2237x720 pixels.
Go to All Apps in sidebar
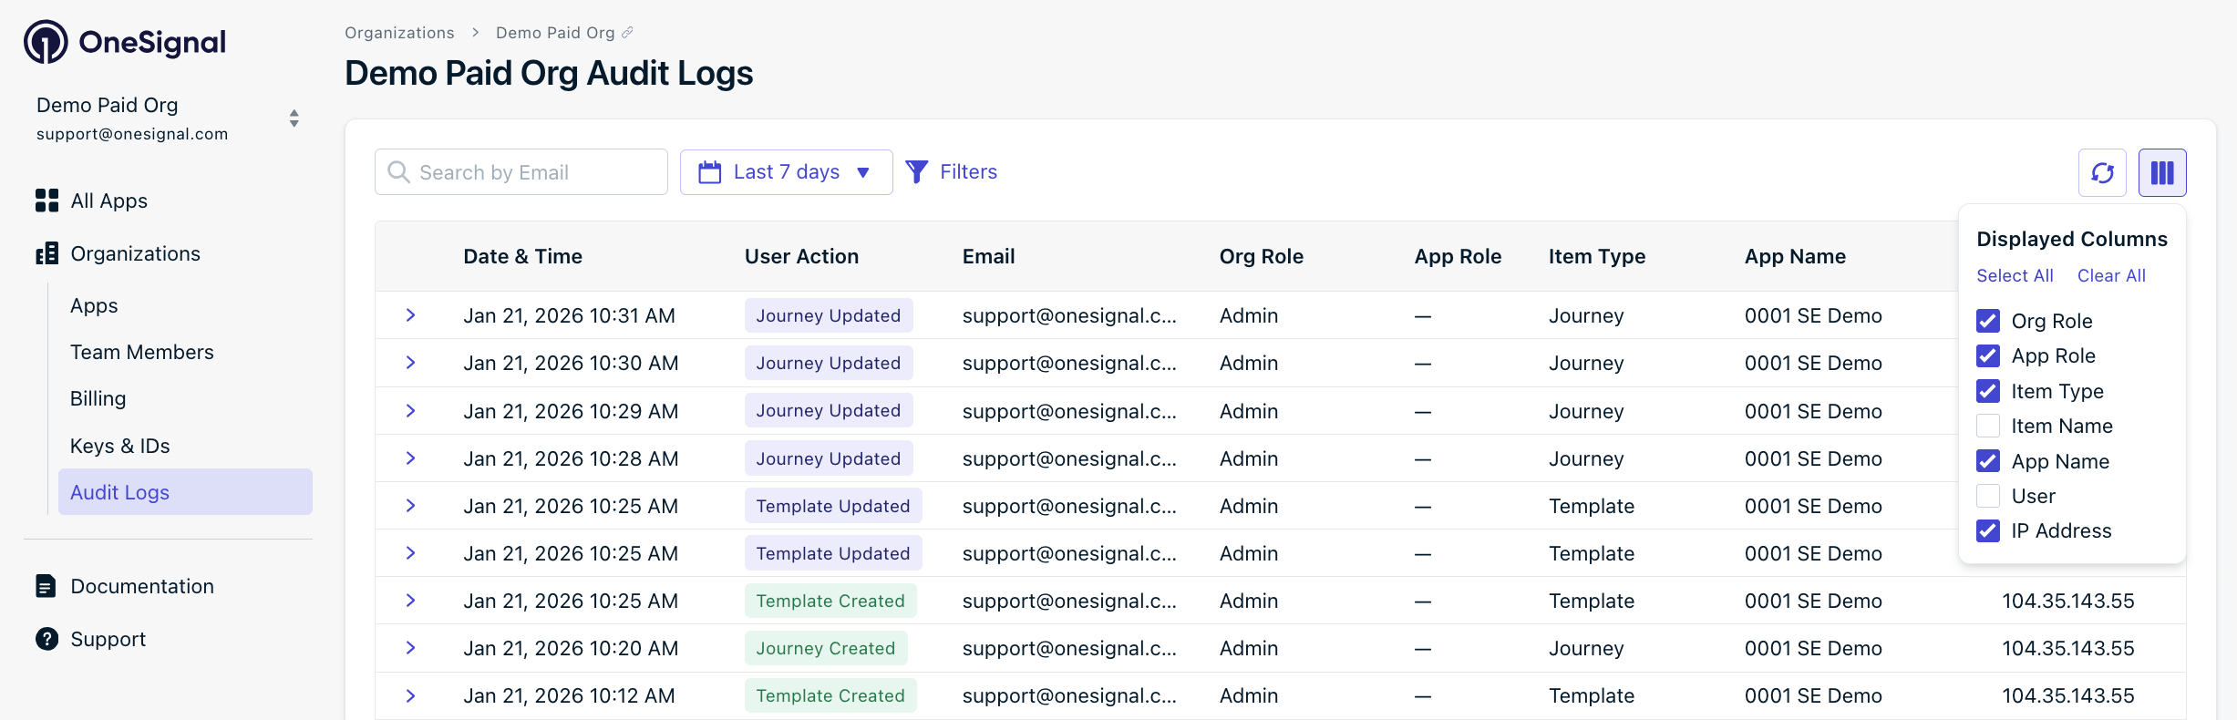pos(108,201)
